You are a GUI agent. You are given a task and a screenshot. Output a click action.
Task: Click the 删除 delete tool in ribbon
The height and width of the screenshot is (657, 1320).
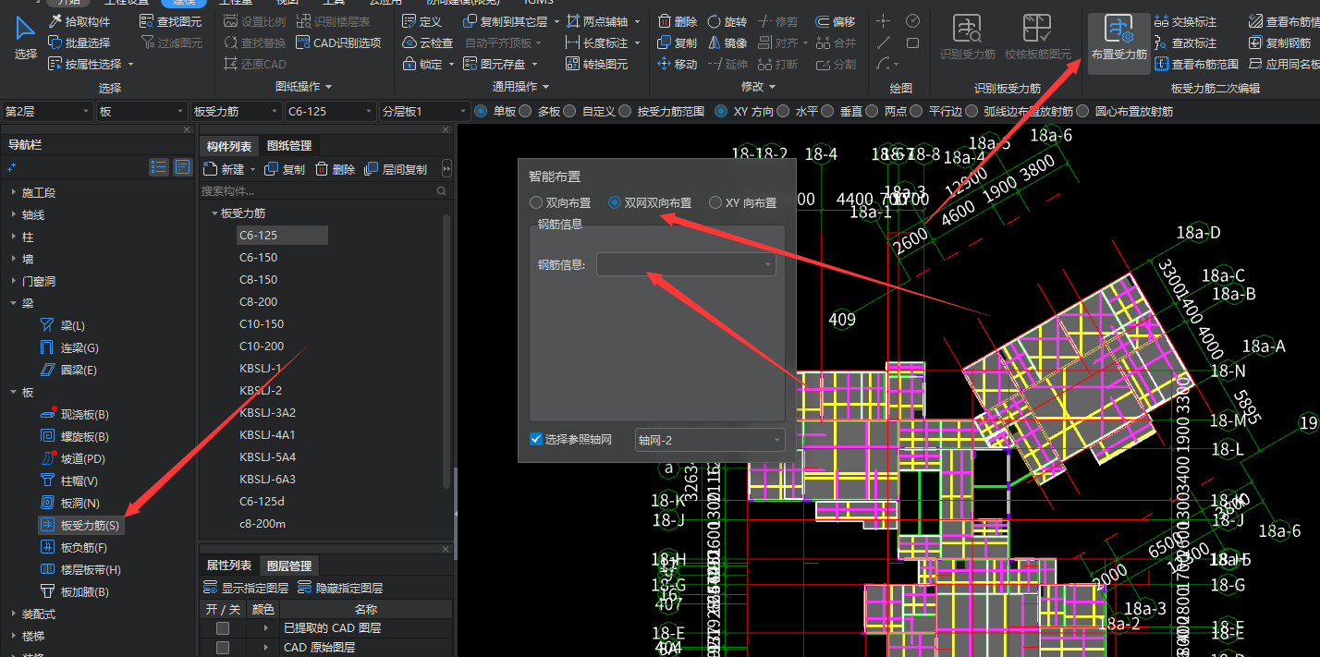pyautogui.click(x=678, y=21)
